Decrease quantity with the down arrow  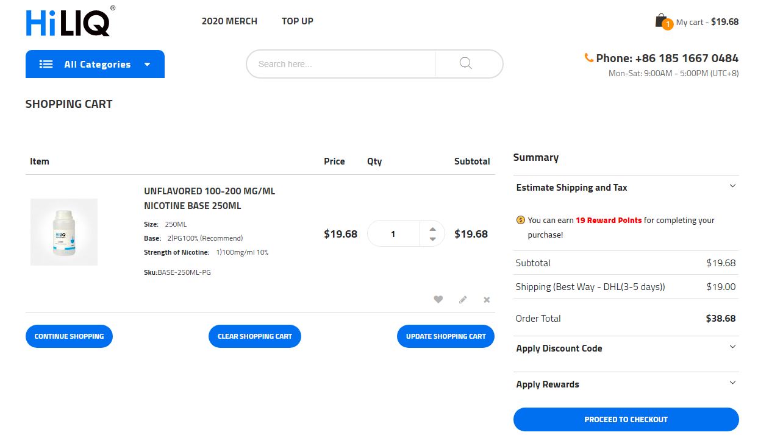click(432, 239)
